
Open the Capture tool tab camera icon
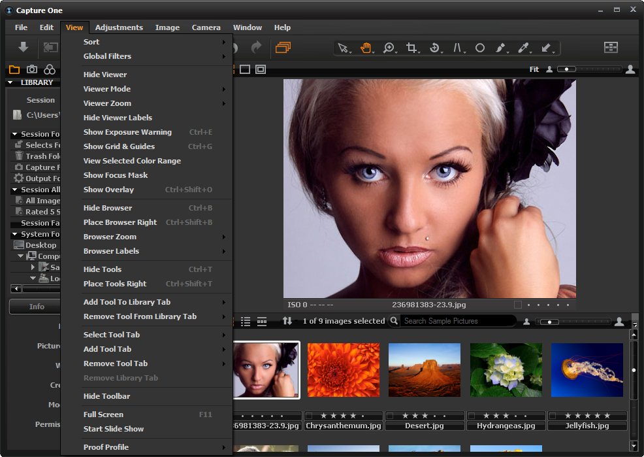[31, 69]
